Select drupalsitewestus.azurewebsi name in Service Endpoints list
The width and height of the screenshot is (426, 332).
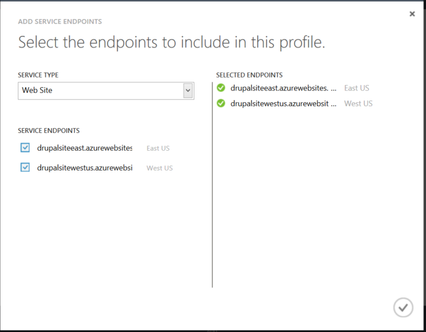click(x=85, y=167)
